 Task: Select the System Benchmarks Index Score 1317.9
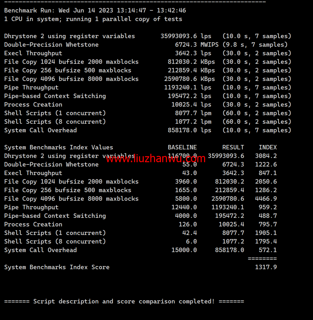point(266,267)
